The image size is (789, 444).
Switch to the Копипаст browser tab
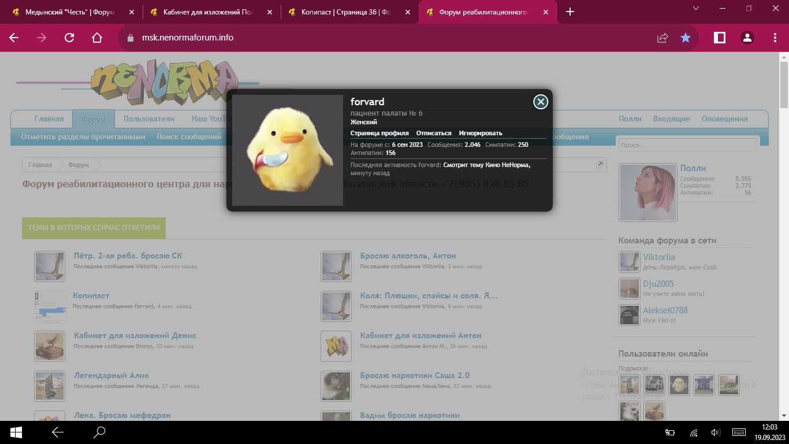click(347, 12)
